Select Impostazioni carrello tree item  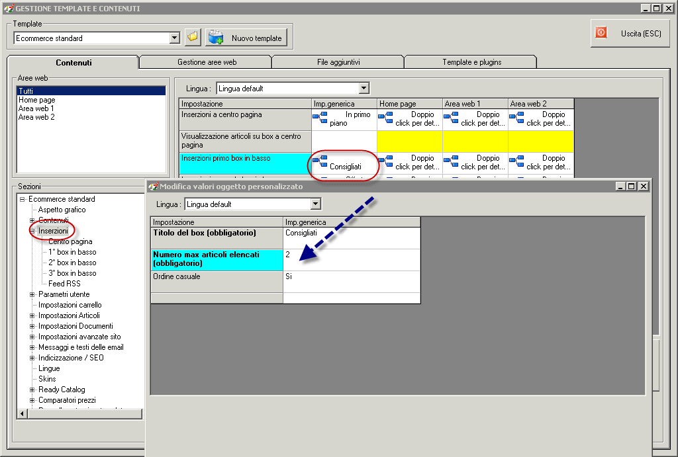point(70,305)
